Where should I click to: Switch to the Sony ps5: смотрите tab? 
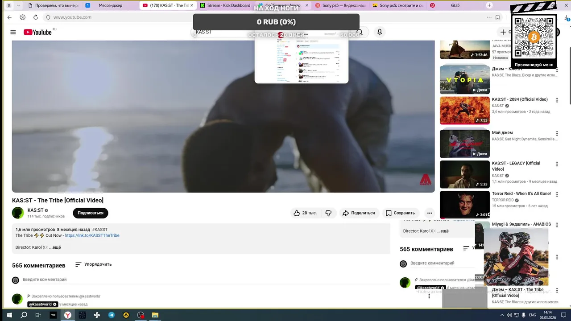tap(397, 5)
